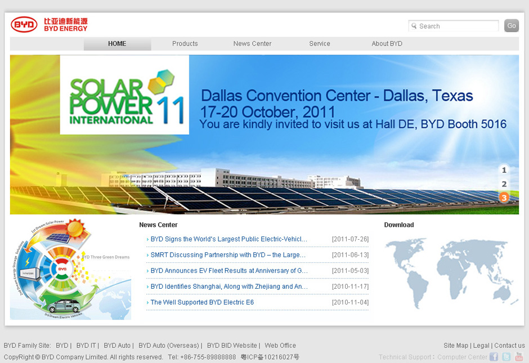This screenshot has width=529, height=363.
Task: Click the ICP registration number text
Action: click(270, 357)
